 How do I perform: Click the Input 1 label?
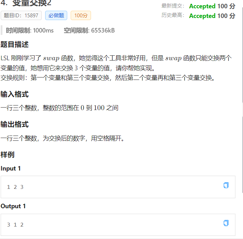coord(11,168)
